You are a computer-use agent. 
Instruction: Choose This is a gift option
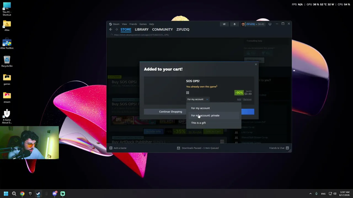[x=214, y=123]
